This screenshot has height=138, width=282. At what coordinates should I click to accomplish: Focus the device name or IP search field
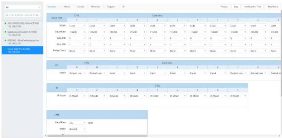coord(23,15)
